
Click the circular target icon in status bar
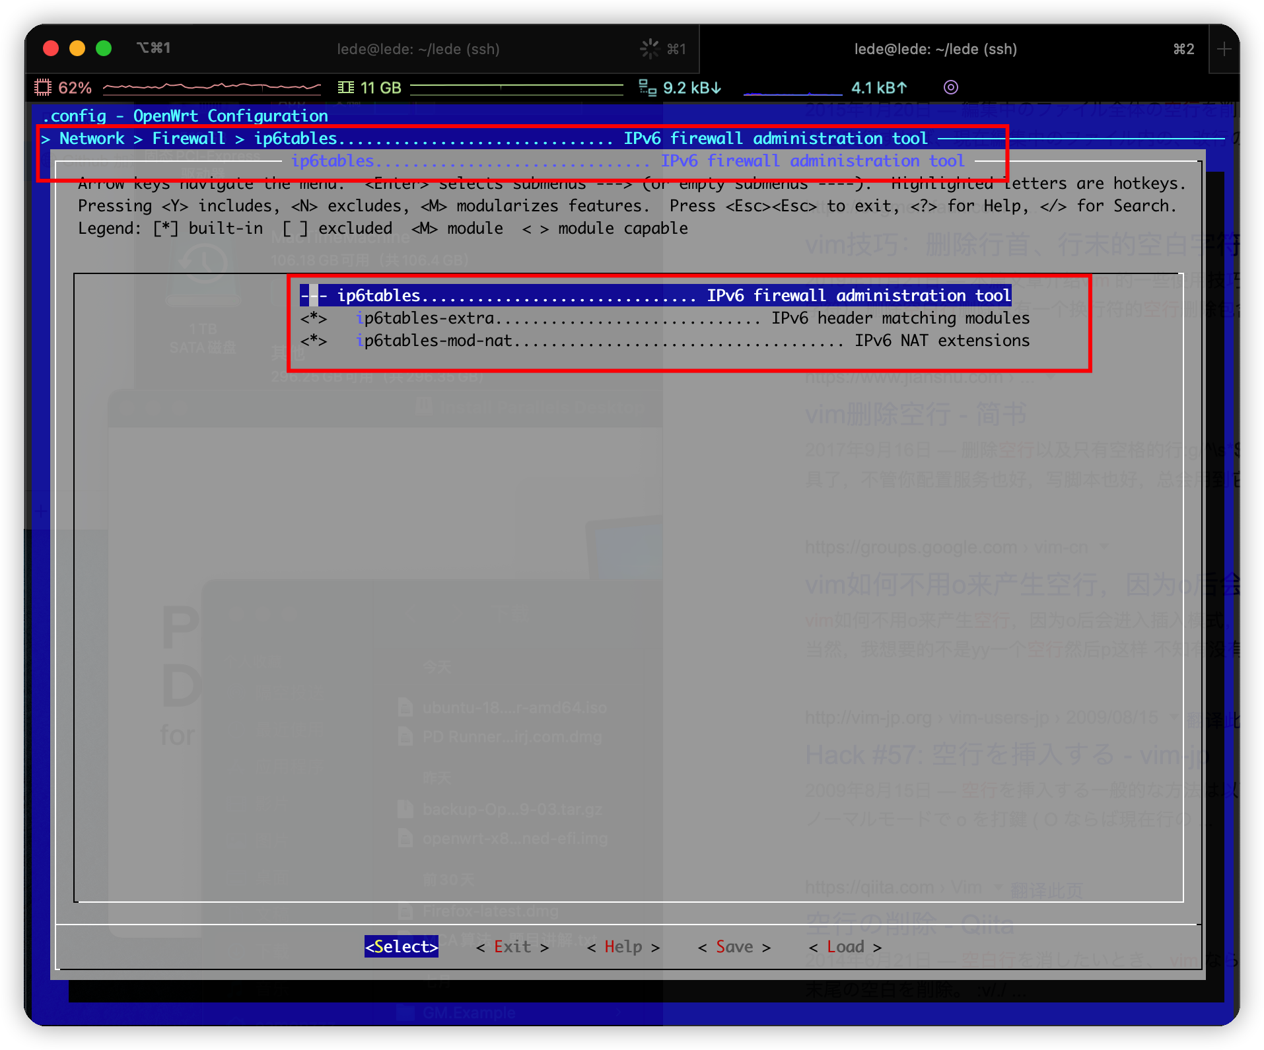coord(951,87)
